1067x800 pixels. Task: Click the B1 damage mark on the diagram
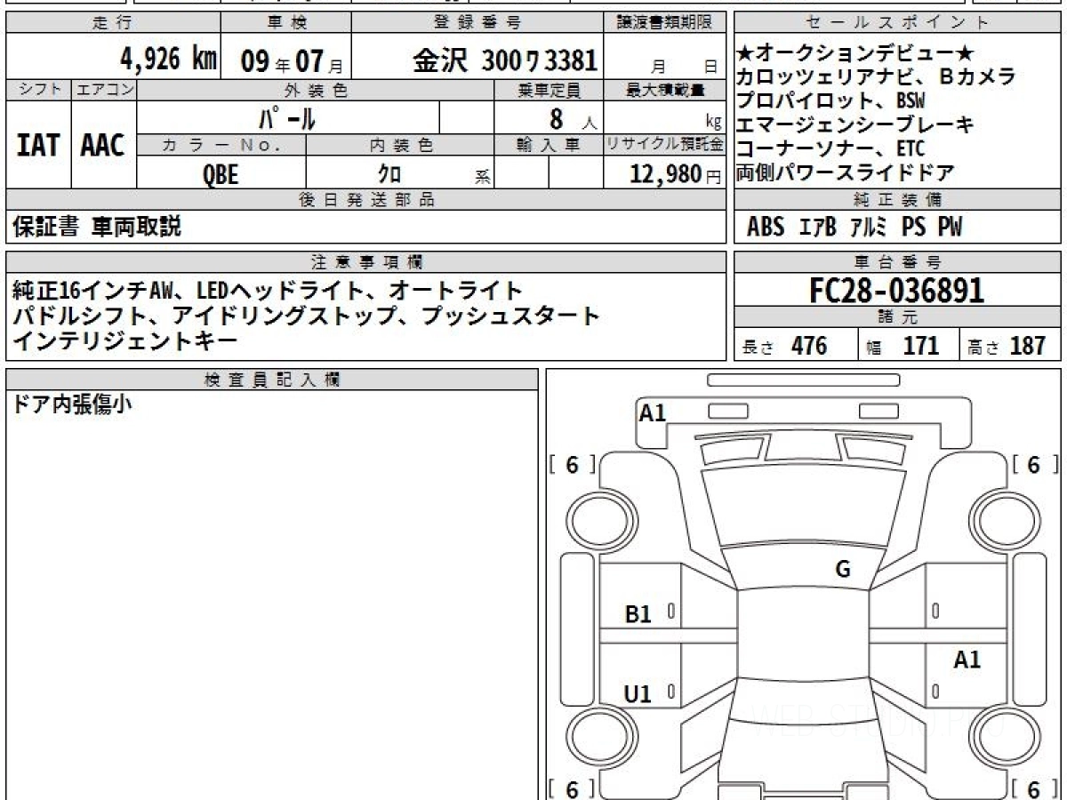point(638,613)
